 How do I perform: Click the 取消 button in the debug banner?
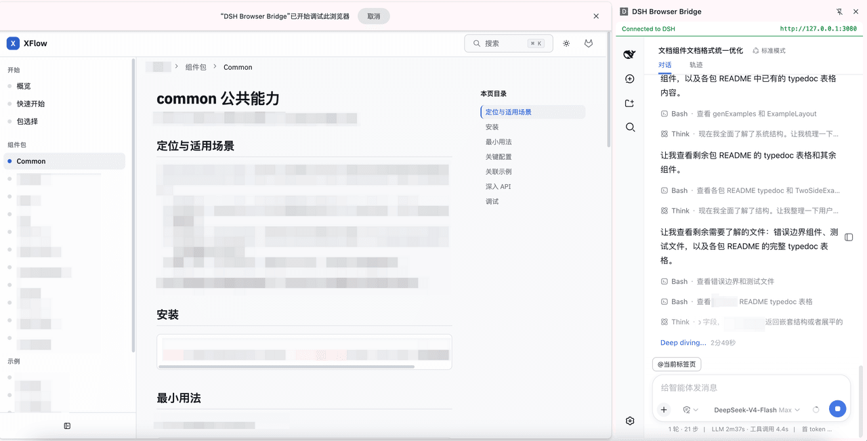point(374,16)
